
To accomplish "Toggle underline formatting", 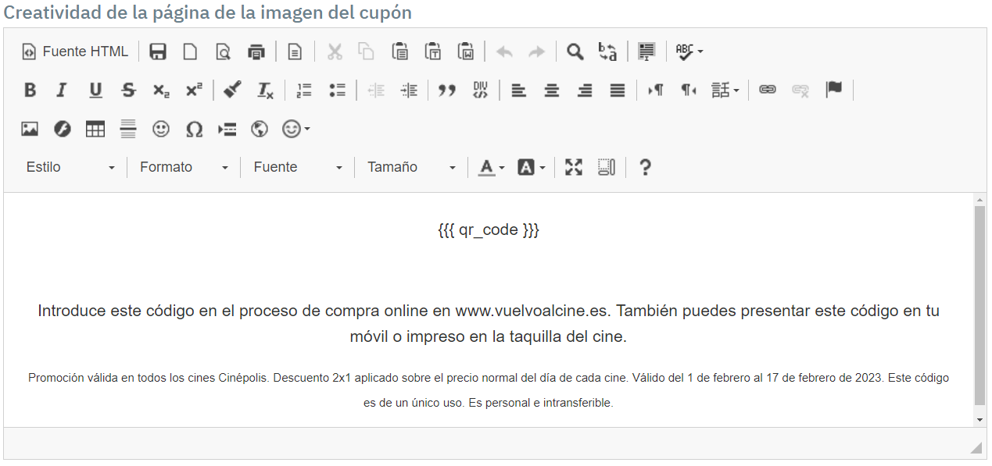I will click(95, 90).
